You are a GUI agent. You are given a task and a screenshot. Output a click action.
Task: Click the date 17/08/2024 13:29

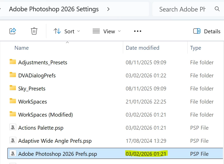[146, 141]
